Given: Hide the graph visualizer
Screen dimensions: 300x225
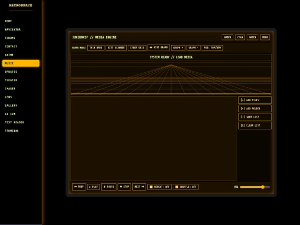Looking at the screenshot, I should click(x=158, y=47).
